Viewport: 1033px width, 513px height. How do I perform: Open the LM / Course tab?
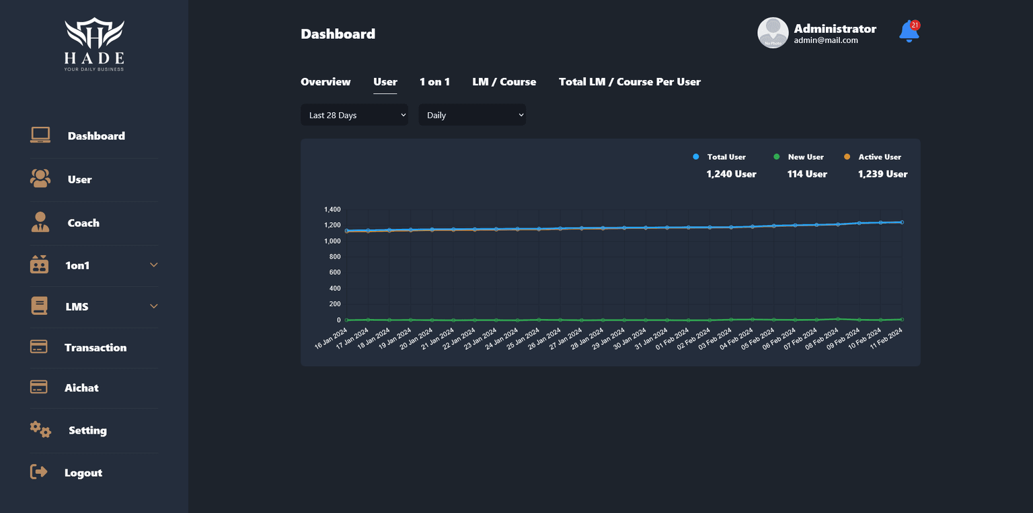tap(504, 81)
